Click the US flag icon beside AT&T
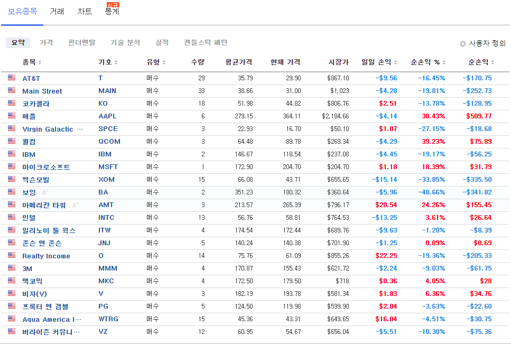The width and height of the screenshot is (511, 344). (12, 77)
